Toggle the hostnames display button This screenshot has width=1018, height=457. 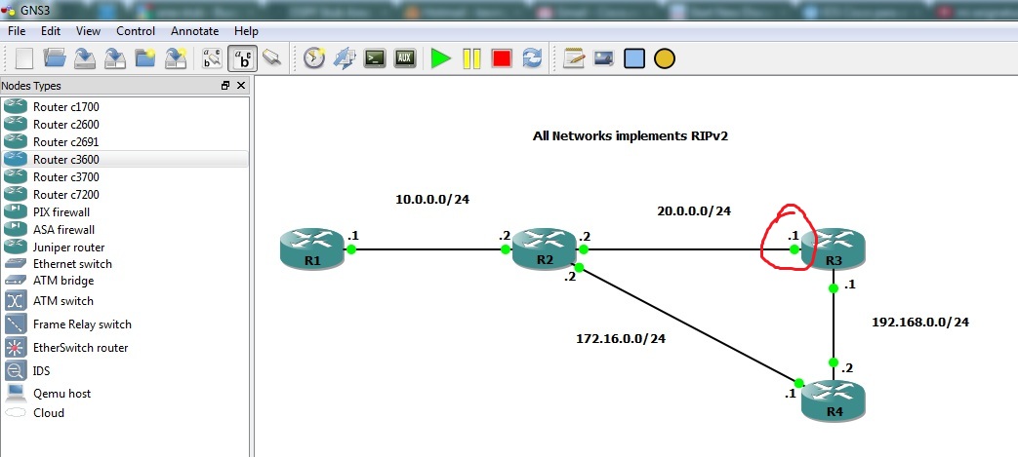coord(243,58)
